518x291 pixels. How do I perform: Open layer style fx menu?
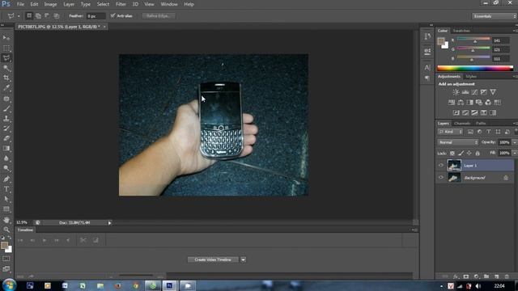click(456, 276)
